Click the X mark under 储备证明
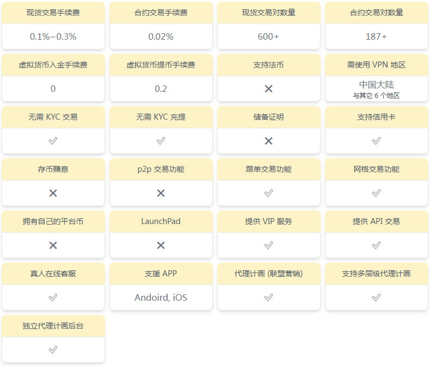Viewport: 430px width, 366px height. (x=268, y=141)
